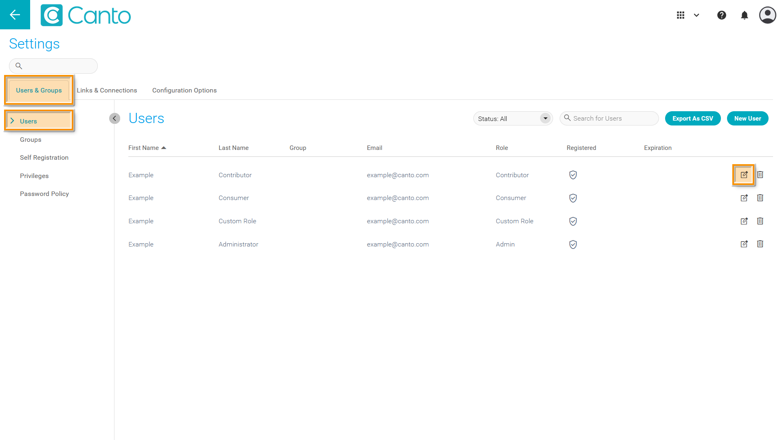This screenshot has height=440, width=782.
Task: Sort by First Name column
Action: (x=143, y=148)
